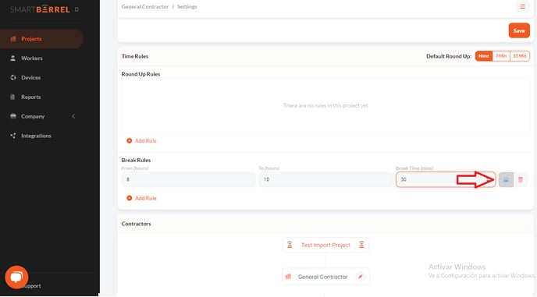The height and width of the screenshot is (297, 537).
Task: Click right worker icon on Test Import Project
Action: (361, 245)
